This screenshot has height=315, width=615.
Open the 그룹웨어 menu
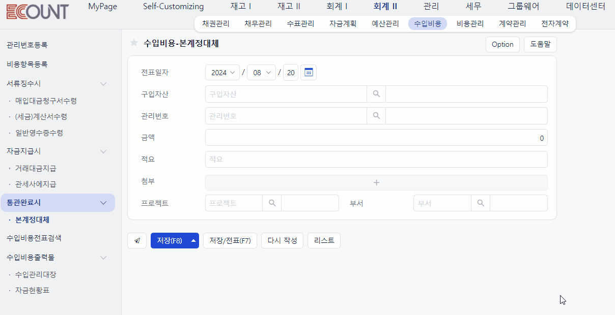click(x=523, y=7)
